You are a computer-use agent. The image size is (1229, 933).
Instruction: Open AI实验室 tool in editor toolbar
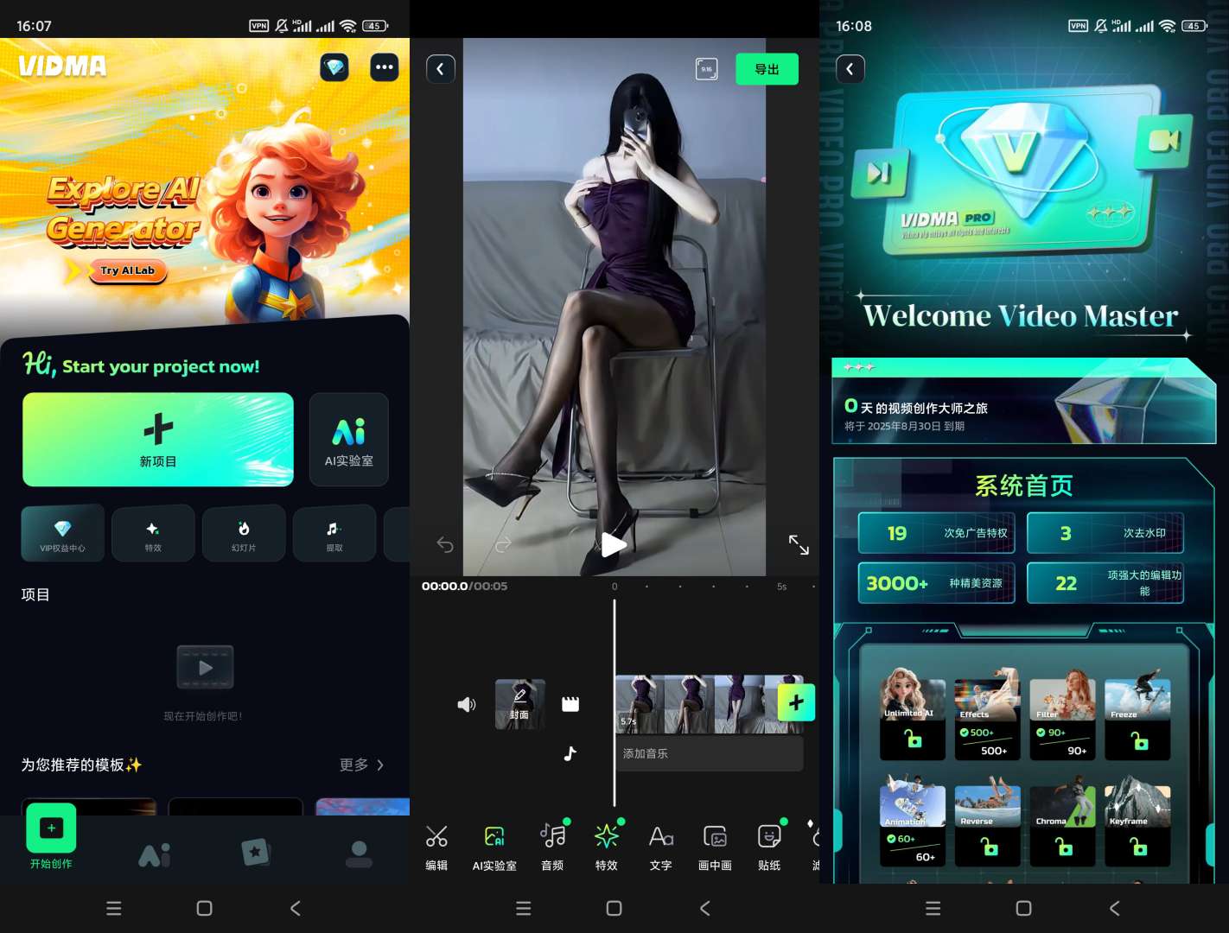494,847
